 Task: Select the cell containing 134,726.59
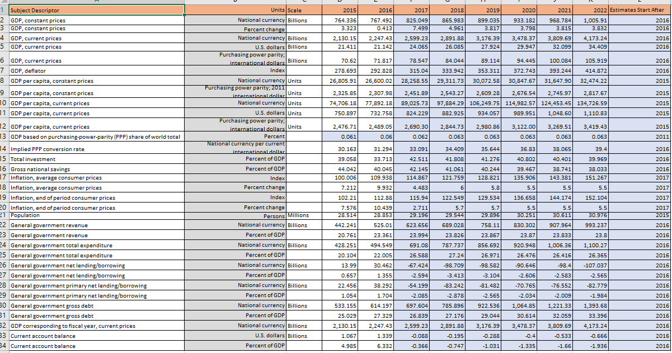591,103
